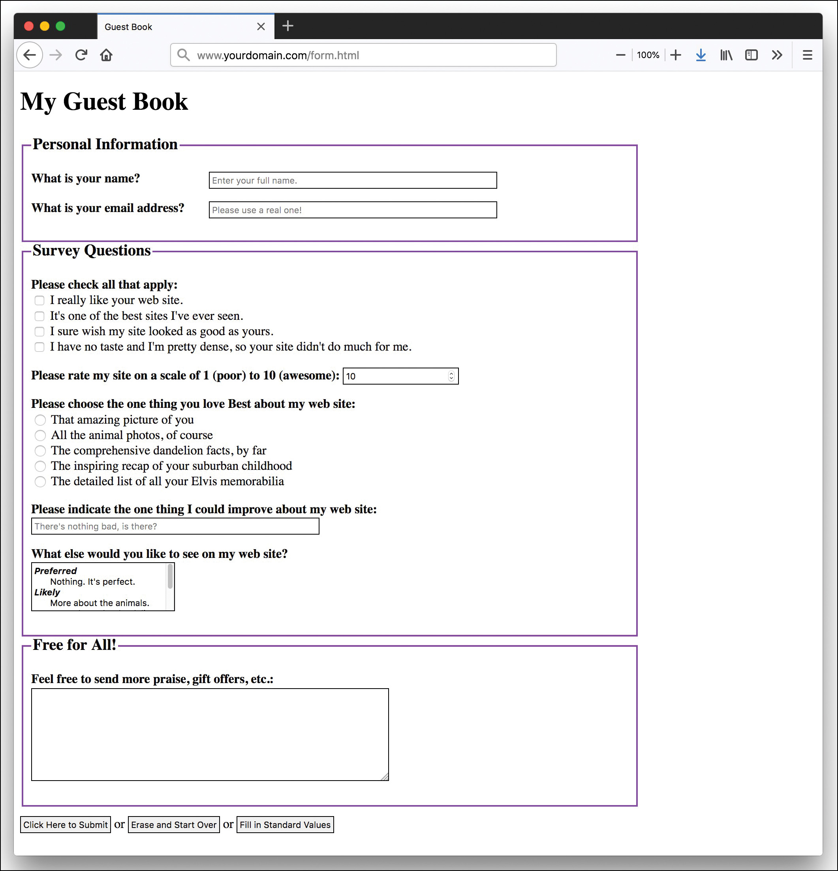Toggle the browser sidebar
The height and width of the screenshot is (871, 838).
point(751,54)
